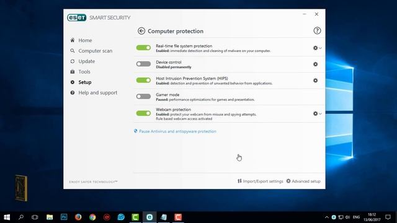Expand the Real-time file system protection gear dropdown arrow
Viewport: 397px width, 223px height.
[320, 48]
